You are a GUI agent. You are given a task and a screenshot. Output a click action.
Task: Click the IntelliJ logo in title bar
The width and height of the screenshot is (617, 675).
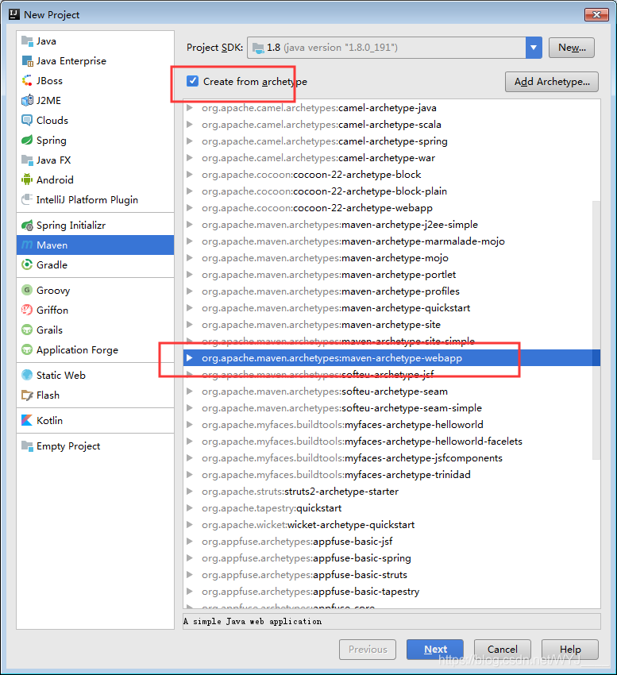point(14,14)
